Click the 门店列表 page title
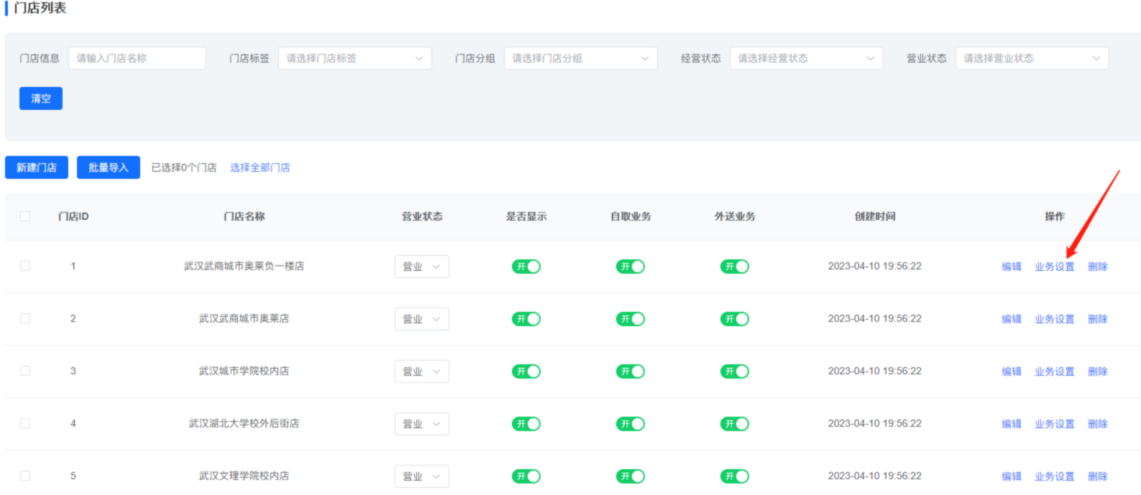This screenshot has width=1141, height=495. tap(40, 8)
